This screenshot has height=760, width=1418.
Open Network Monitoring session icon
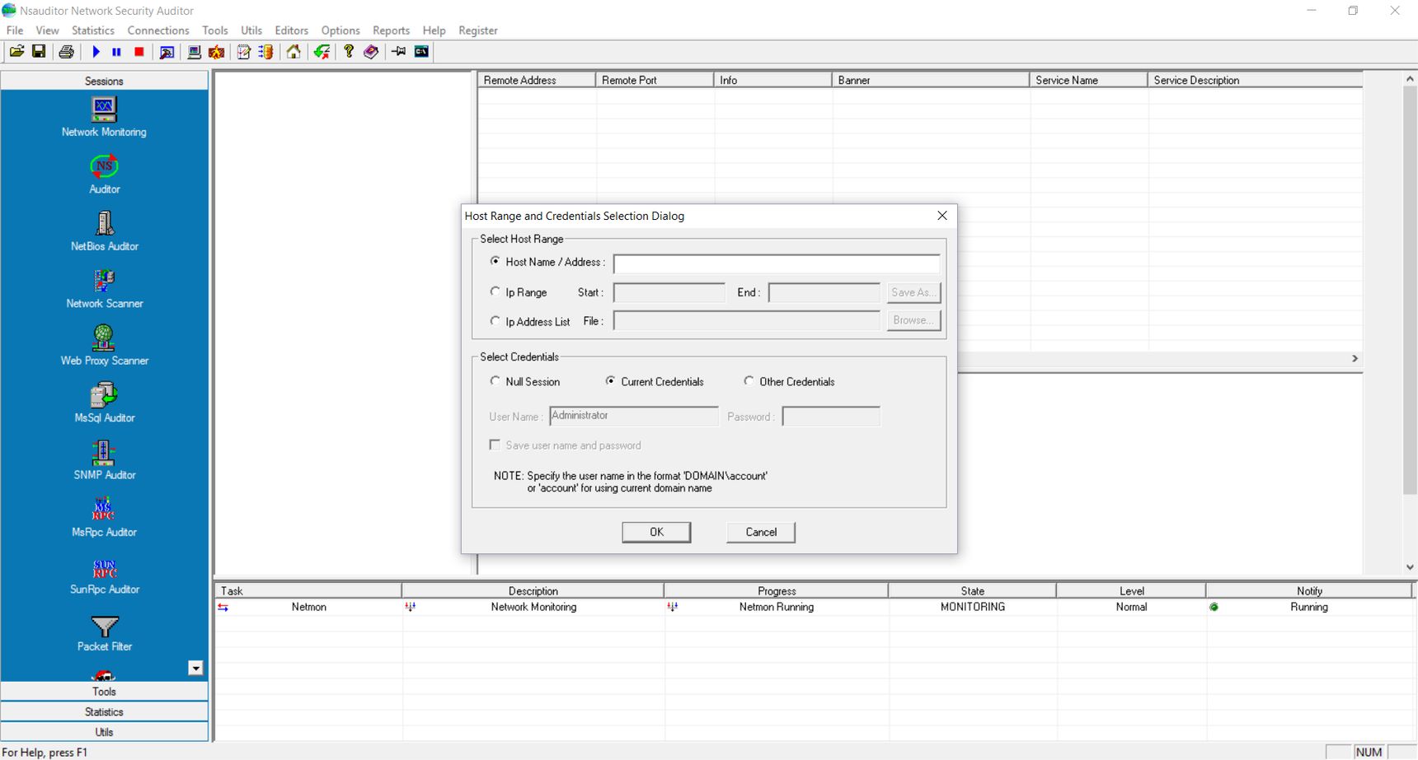click(104, 116)
